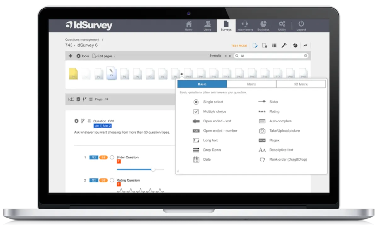378x233 pixels.
Task: Choose Regex question type
Action: tap(269, 140)
